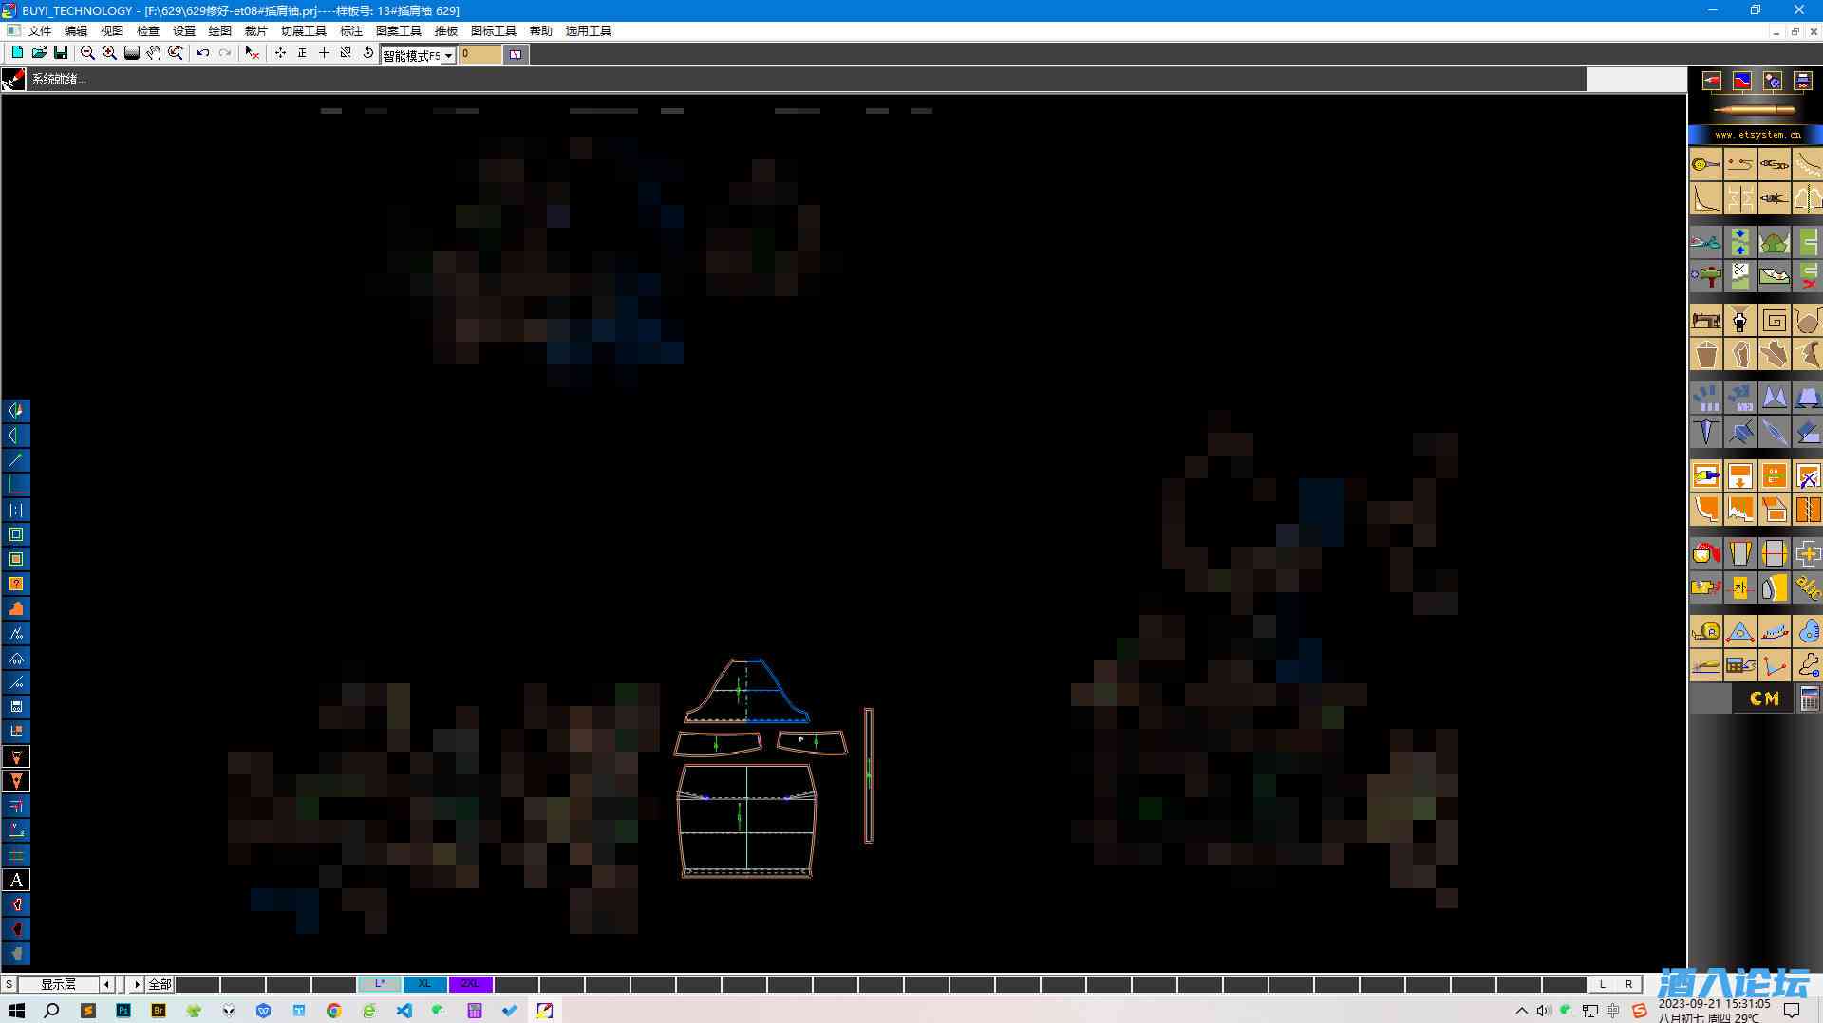Open the calculator icon in tool panel
The width and height of the screenshot is (1823, 1023).
click(x=1809, y=699)
